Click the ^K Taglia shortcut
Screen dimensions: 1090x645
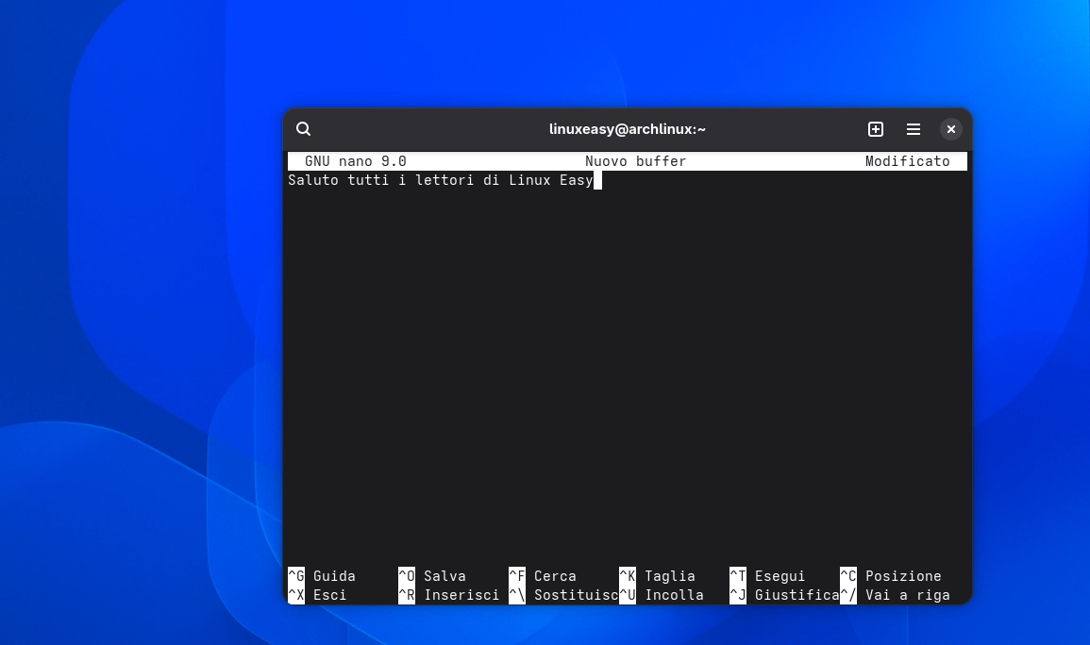(x=658, y=576)
